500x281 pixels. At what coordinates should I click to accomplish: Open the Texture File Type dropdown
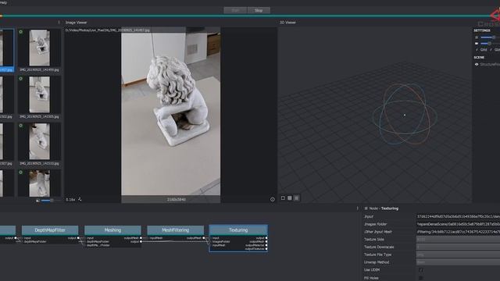click(x=458, y=255)
